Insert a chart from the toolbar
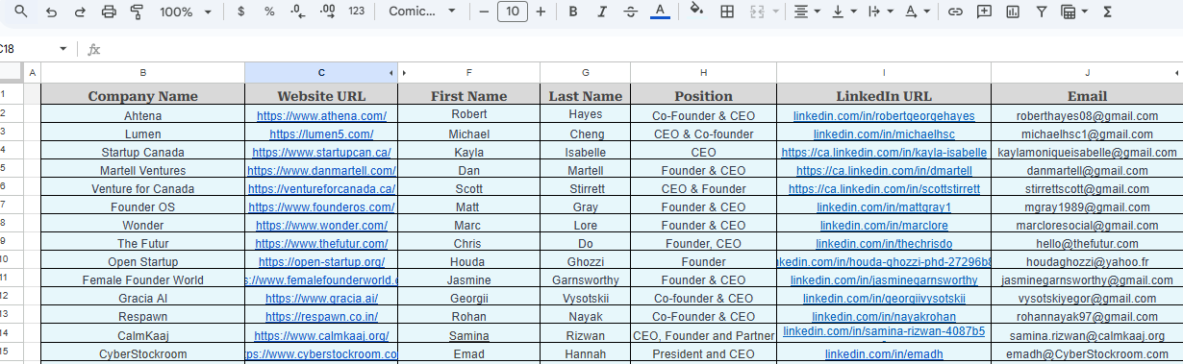This screenshot has width=1183, height=364. pos(1012,12)
